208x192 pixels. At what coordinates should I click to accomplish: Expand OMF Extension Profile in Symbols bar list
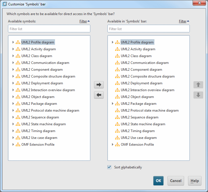tap(113, 145)
